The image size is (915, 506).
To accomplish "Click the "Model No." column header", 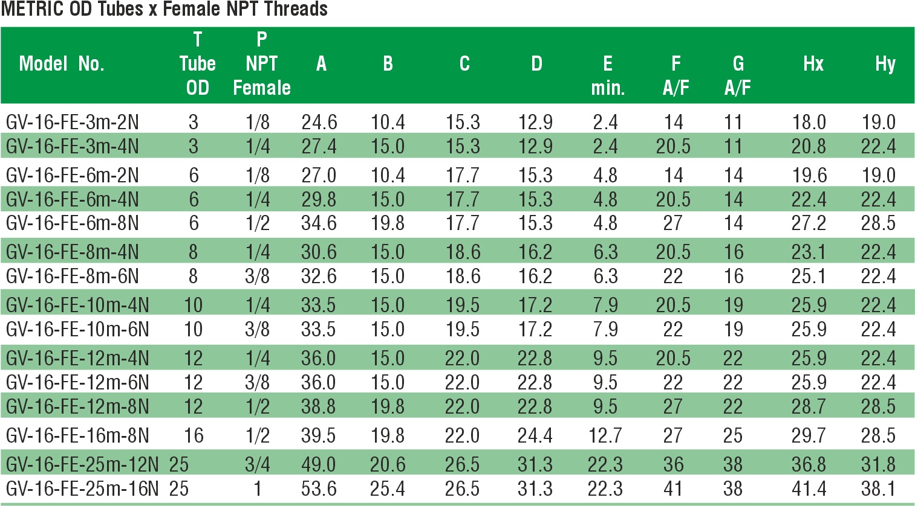I will 62,63.
